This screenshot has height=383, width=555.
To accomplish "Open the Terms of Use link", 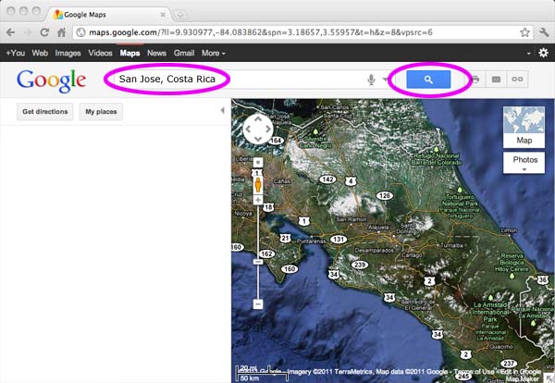I will [474, 372].
